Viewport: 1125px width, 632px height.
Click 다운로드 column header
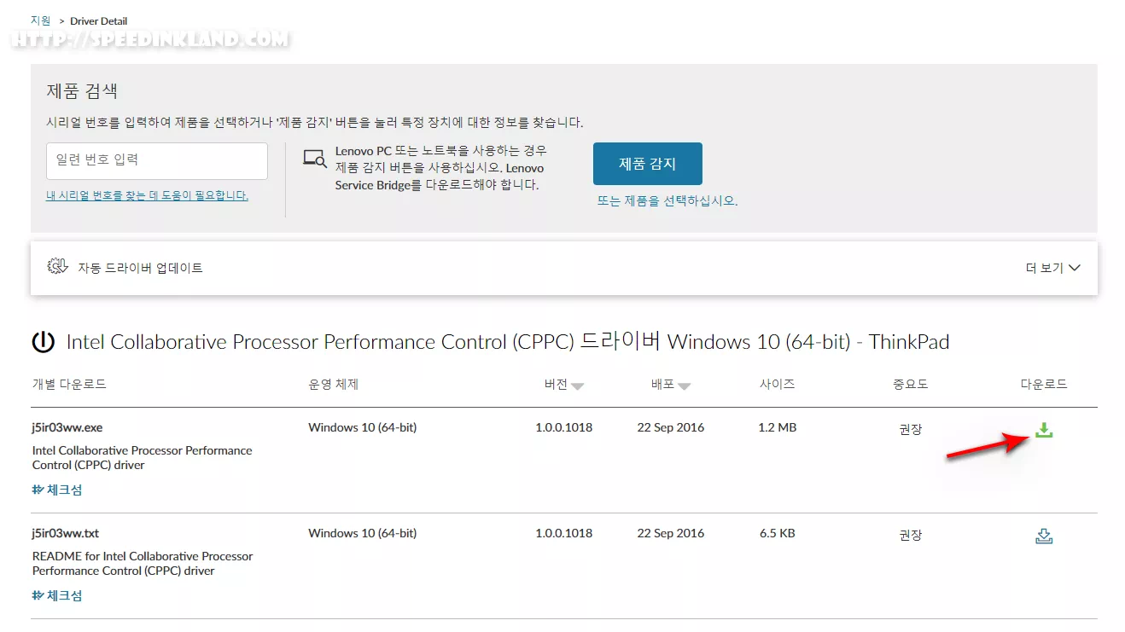[x=1044, y=384]
